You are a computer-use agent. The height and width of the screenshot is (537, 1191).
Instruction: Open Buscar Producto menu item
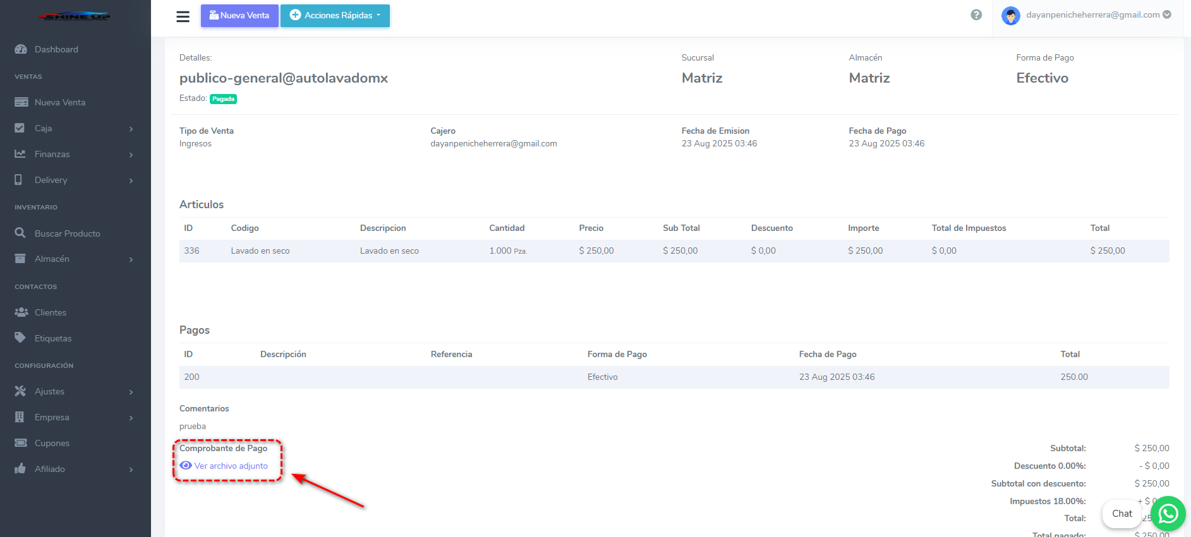click(x=67, y=233)
